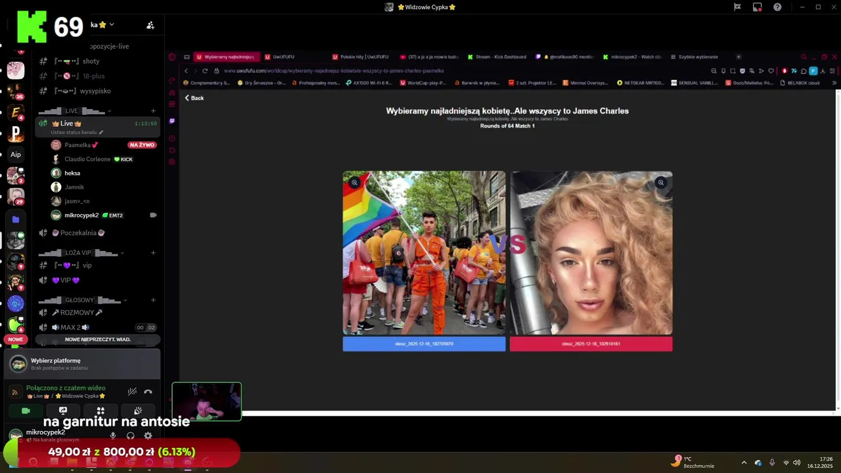The height and width of the screenshot is (473, 841).
Task: Edit channel status pencil under Live channel
Action: (101, 133)
